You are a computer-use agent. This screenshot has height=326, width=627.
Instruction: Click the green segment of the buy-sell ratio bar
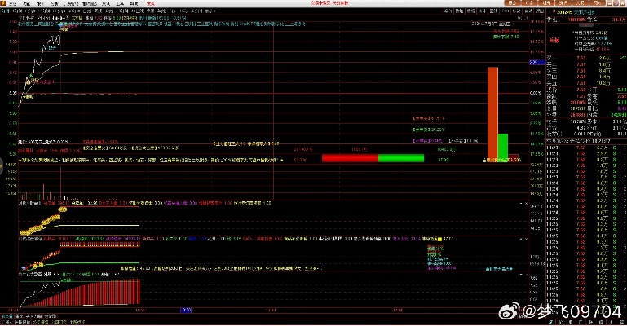[395, 157]
